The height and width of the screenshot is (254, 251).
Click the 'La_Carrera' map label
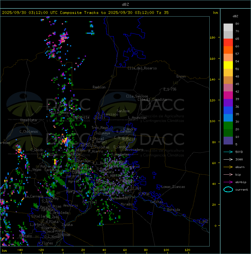click(34, 196)
